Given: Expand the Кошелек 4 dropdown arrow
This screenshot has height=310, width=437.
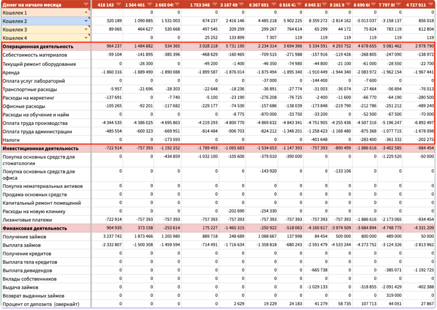Looking at the screenshot, I should point(86,38).
